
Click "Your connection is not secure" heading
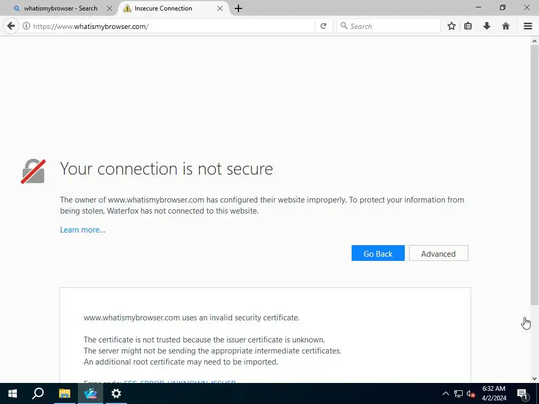pyautogui.click(x=166, y=169)
